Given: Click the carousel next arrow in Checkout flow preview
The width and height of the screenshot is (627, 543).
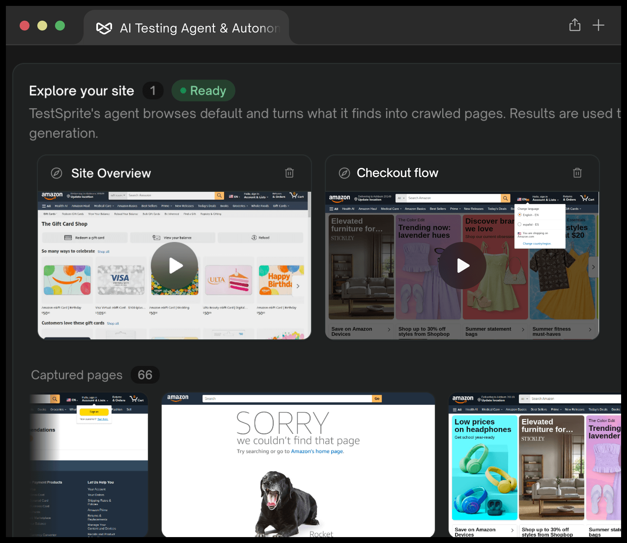Looking at the screenshot, I should coord(593,267).
